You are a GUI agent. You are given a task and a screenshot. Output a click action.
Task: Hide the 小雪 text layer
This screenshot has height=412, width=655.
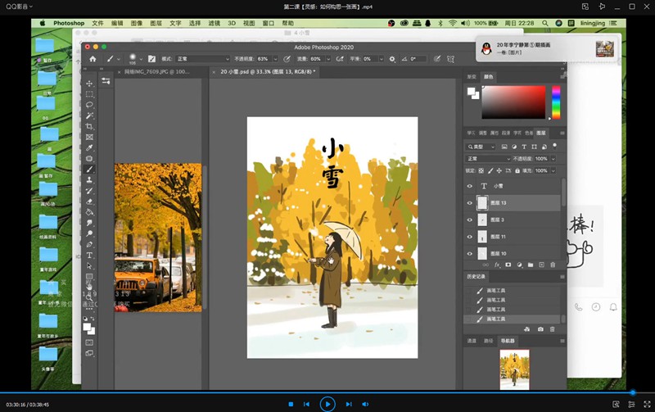469,186
